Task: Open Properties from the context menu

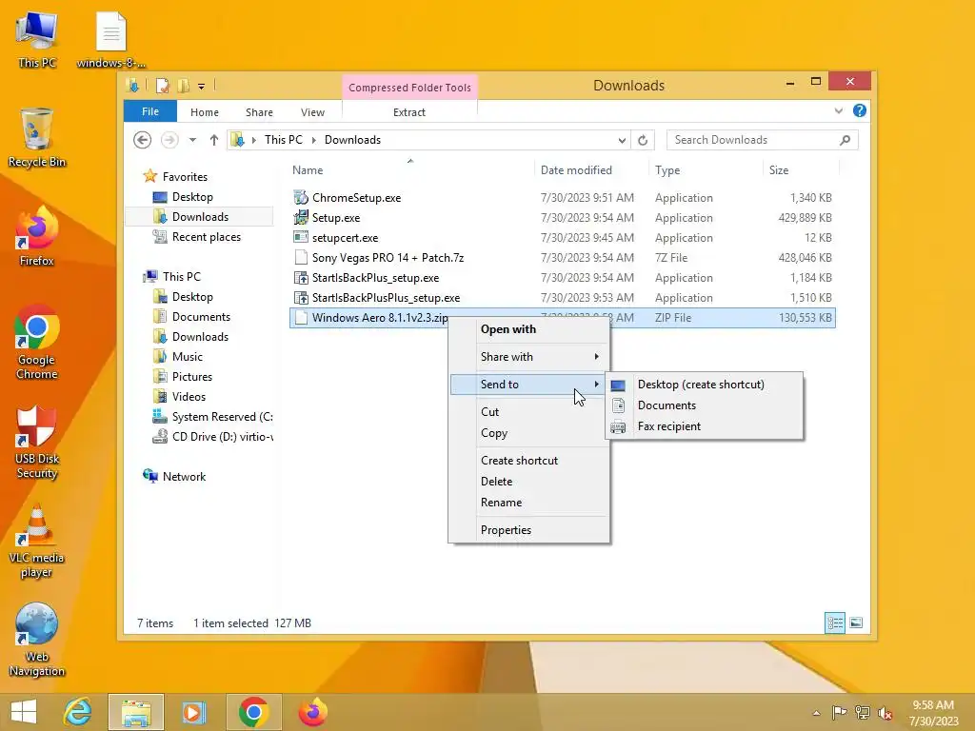Action: click(529, 530)
